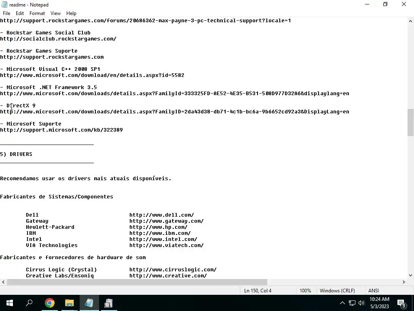Image resolution: width=414 pixels, height=311 pixels.
Task: Open the Edit menu
Action: pyautogui.click(x=20, y=13)
